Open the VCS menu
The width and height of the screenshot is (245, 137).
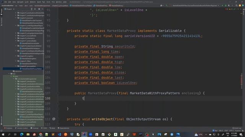53,2
